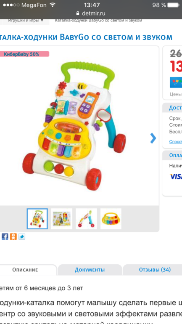Share via the Twitter bird icon
182x324 pixels.
click(x=22, y=236)
